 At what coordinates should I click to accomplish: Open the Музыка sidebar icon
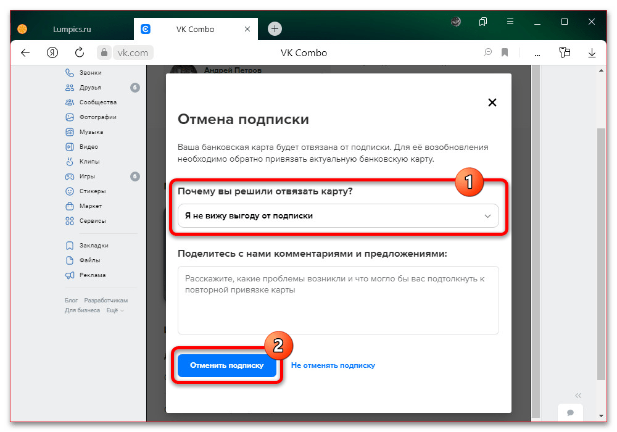pyautogui.click(x=70, y=132)
